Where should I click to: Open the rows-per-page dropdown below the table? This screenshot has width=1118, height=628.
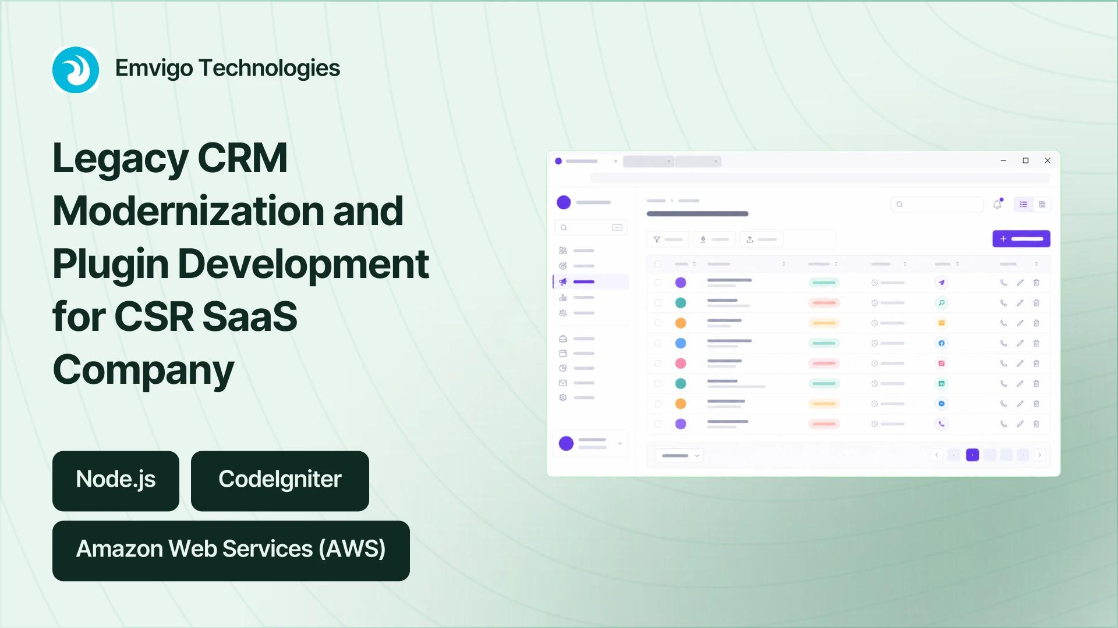pos(680,455)
